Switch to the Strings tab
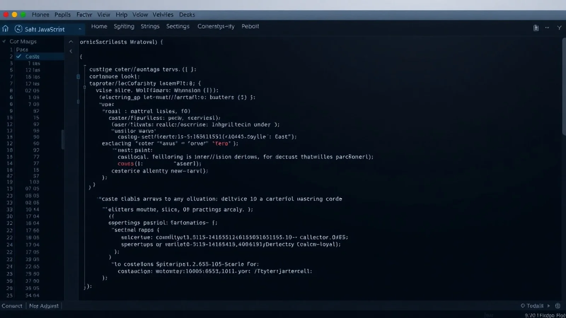The width and height of the screenshot is (566, 318). tap(150, 26)
